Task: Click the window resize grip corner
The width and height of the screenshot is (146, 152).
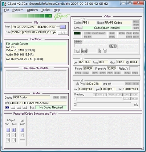Action: [143, 148]
